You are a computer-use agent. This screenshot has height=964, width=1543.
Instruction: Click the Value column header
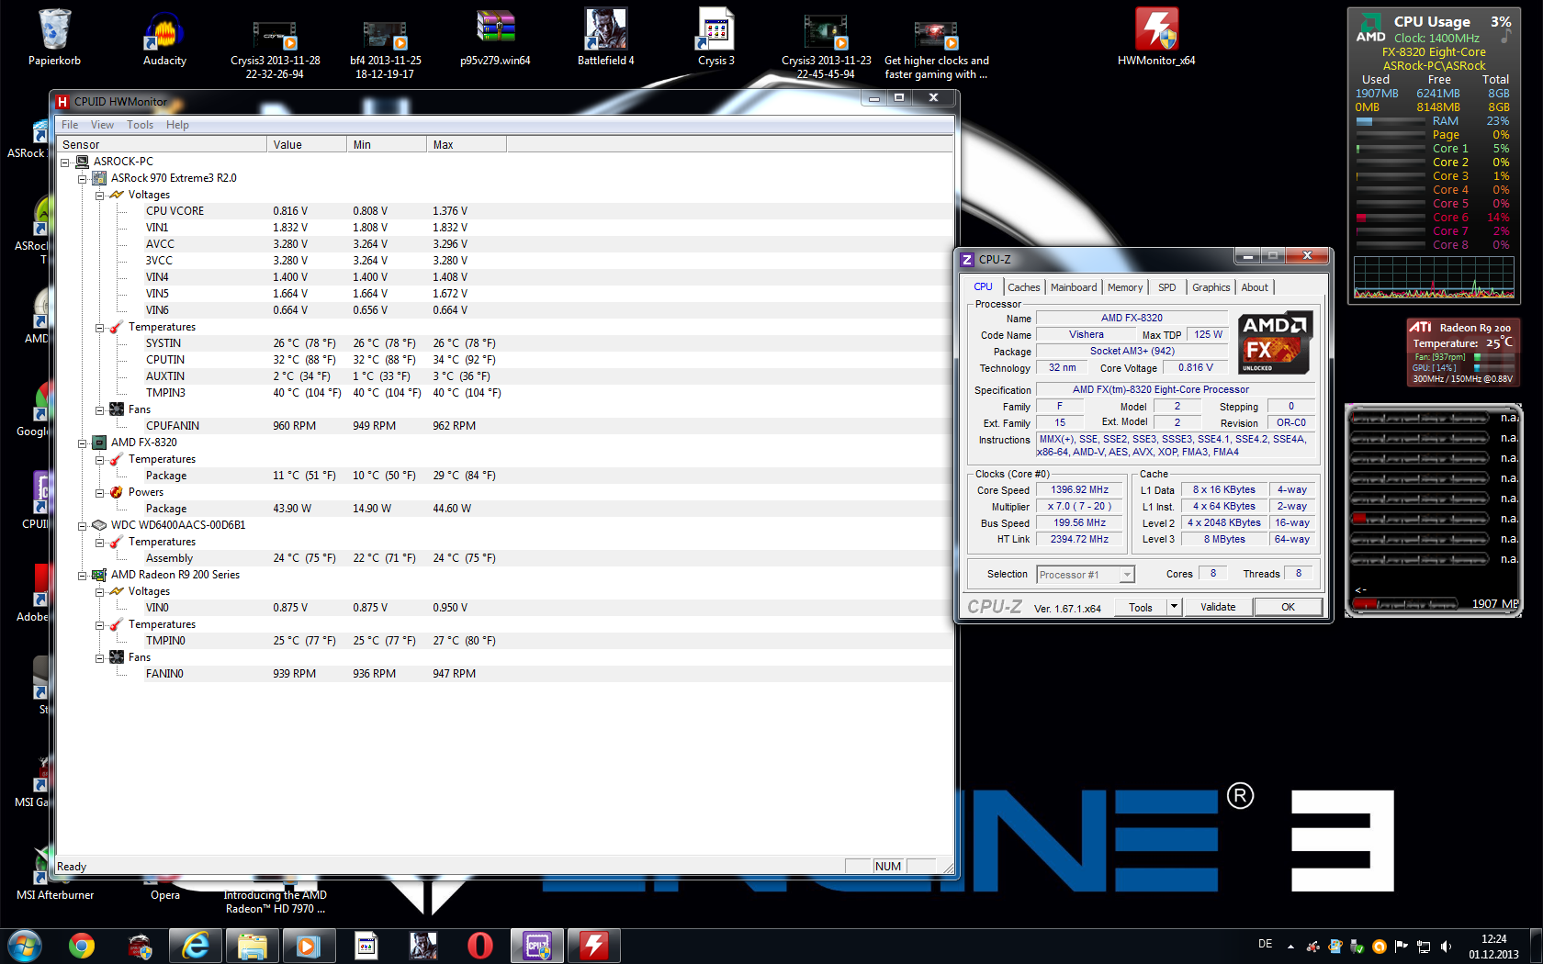307,144
